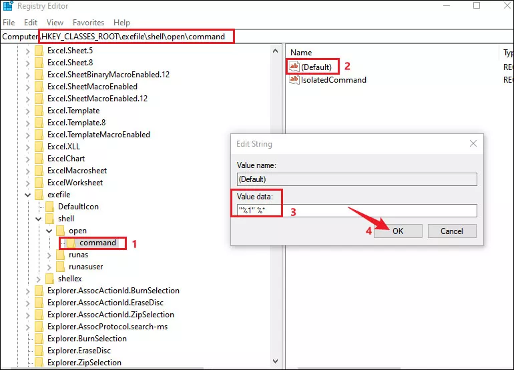
Task: Select the Excel.Template.8 folder icon
Action: click(39, 123)
